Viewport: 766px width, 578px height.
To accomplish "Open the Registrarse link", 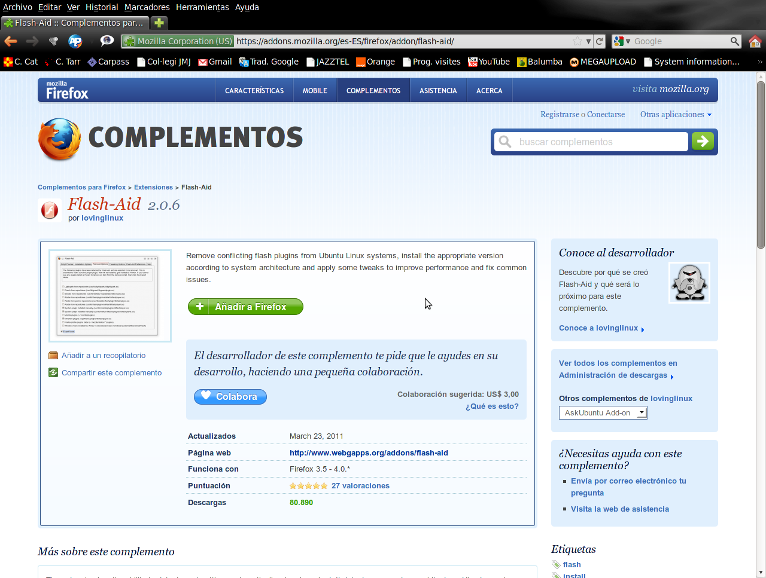I will pos(560,114).
